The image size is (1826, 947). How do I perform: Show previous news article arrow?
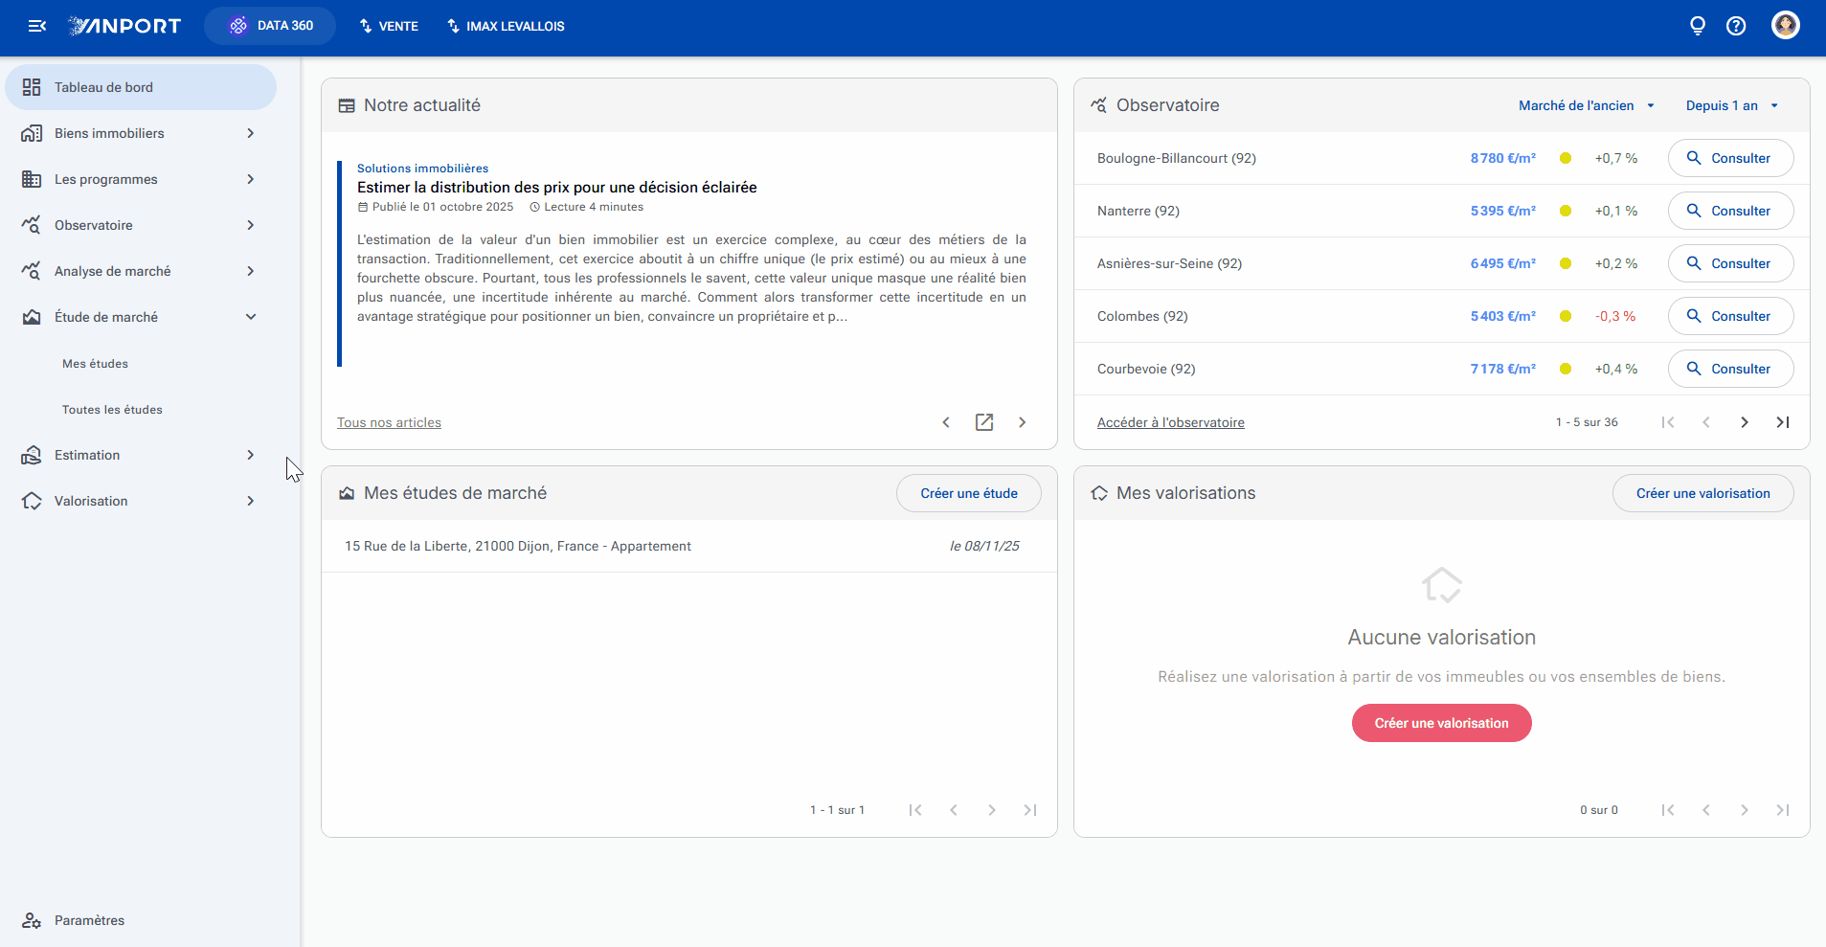click(x=946, y=422)
